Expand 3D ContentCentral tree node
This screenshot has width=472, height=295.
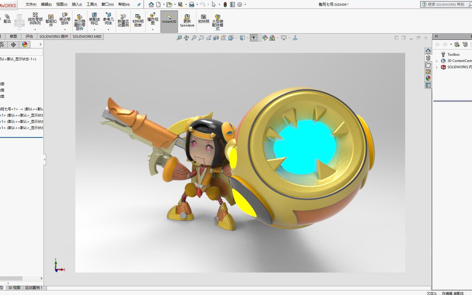(437, 61)
